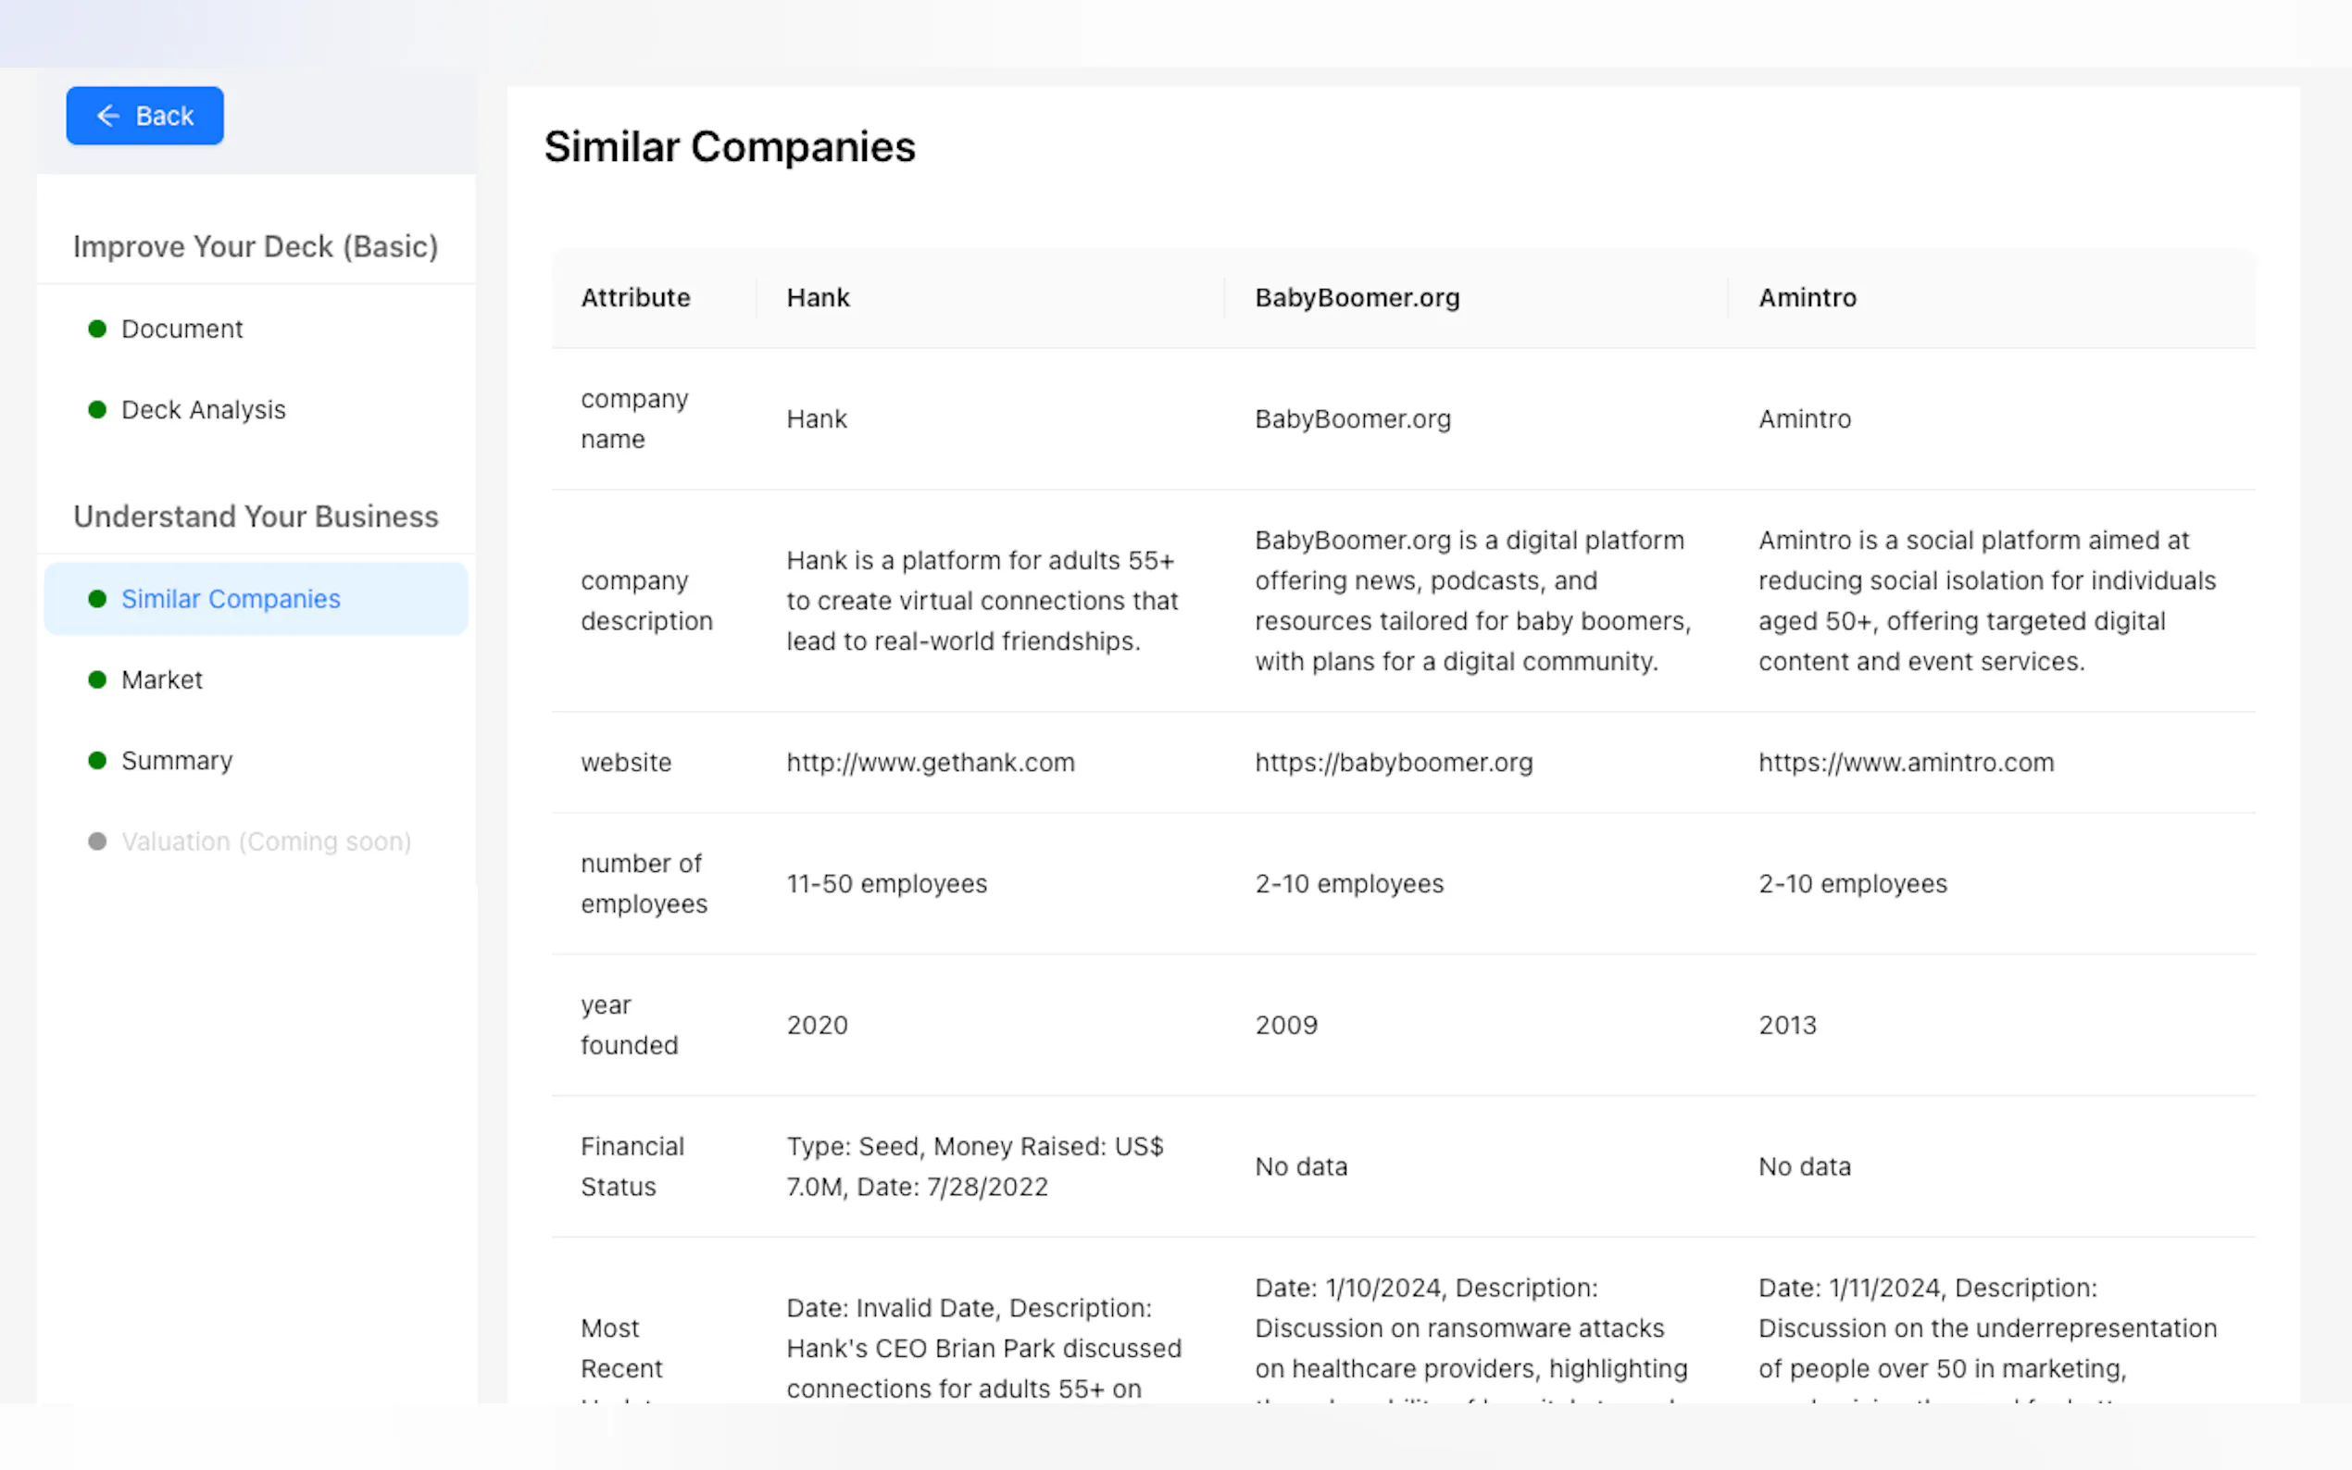The width and height of the screenshot is (2352, 1470).
Task: Visit the babyboomer.org website link
Action: (1394, 762)
